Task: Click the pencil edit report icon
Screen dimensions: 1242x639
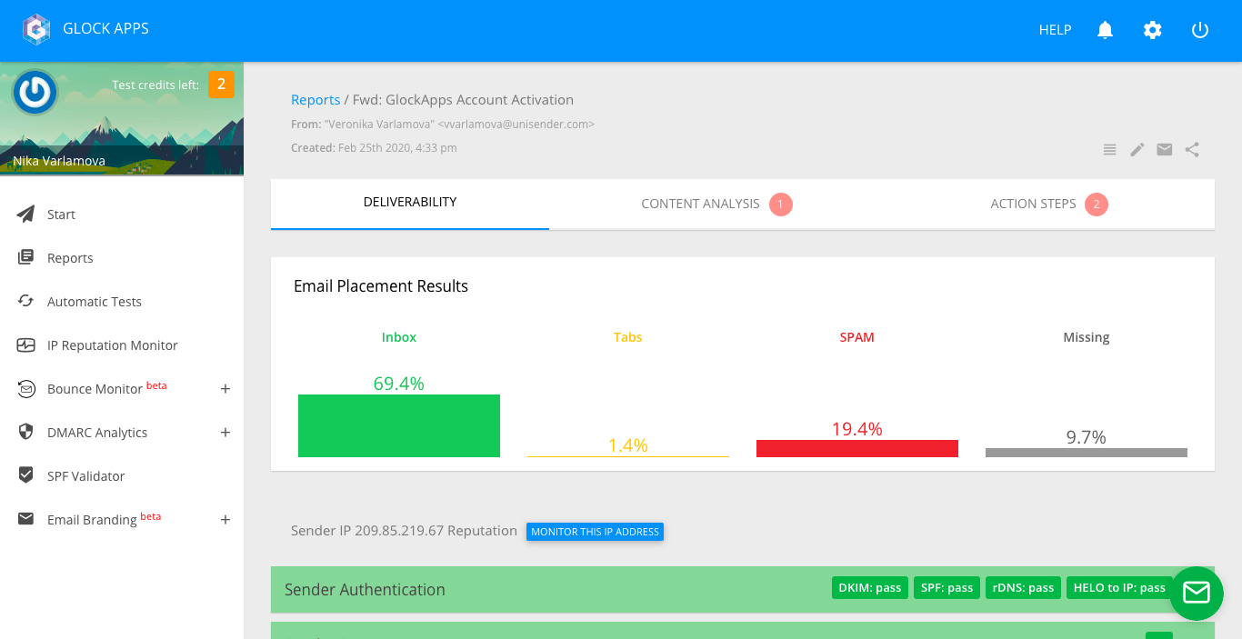Action: tap(1137, 150)
